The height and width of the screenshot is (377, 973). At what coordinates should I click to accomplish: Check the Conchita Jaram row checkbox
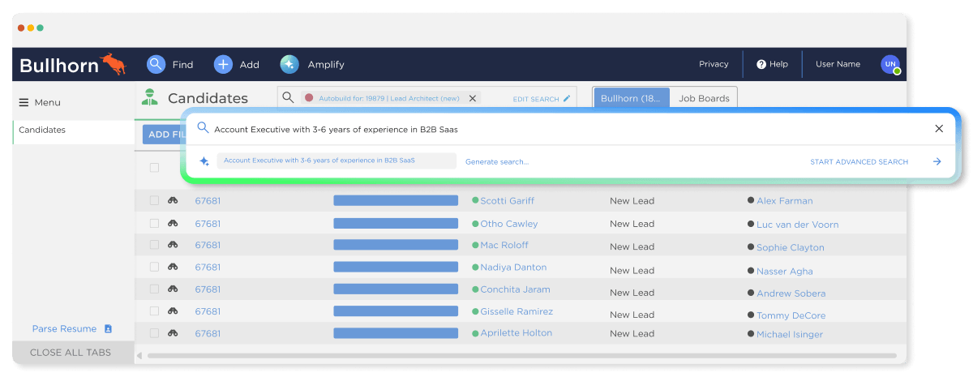coord(154,289)
